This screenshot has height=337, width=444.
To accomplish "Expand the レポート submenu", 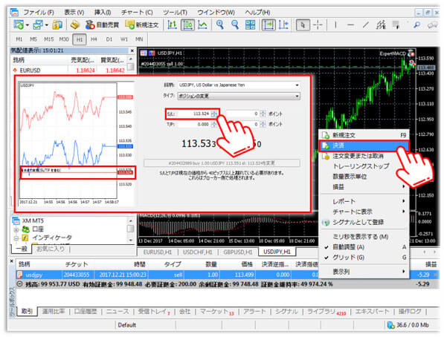I will pos(364,201).
